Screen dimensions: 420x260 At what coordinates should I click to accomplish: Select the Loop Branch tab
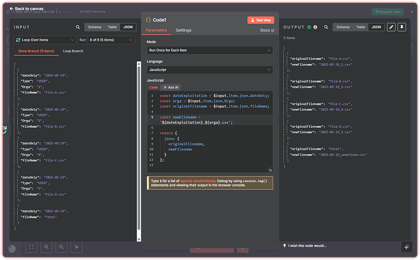click(x=73, y=51)
